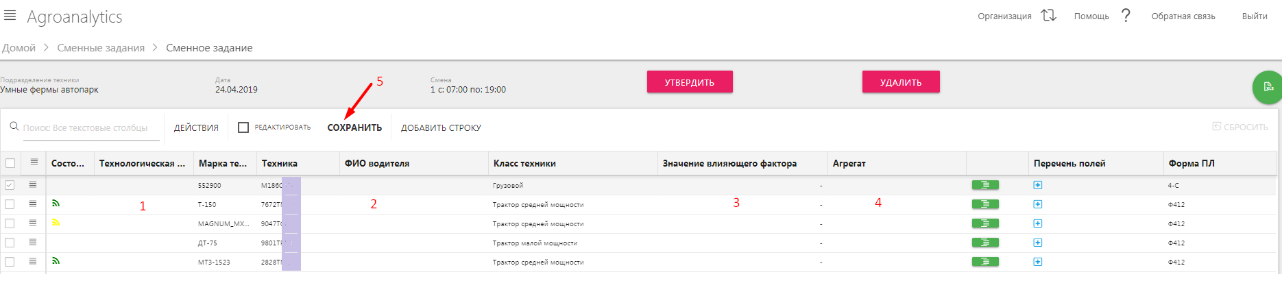Open the help question mark icon

click(1126, 15)
